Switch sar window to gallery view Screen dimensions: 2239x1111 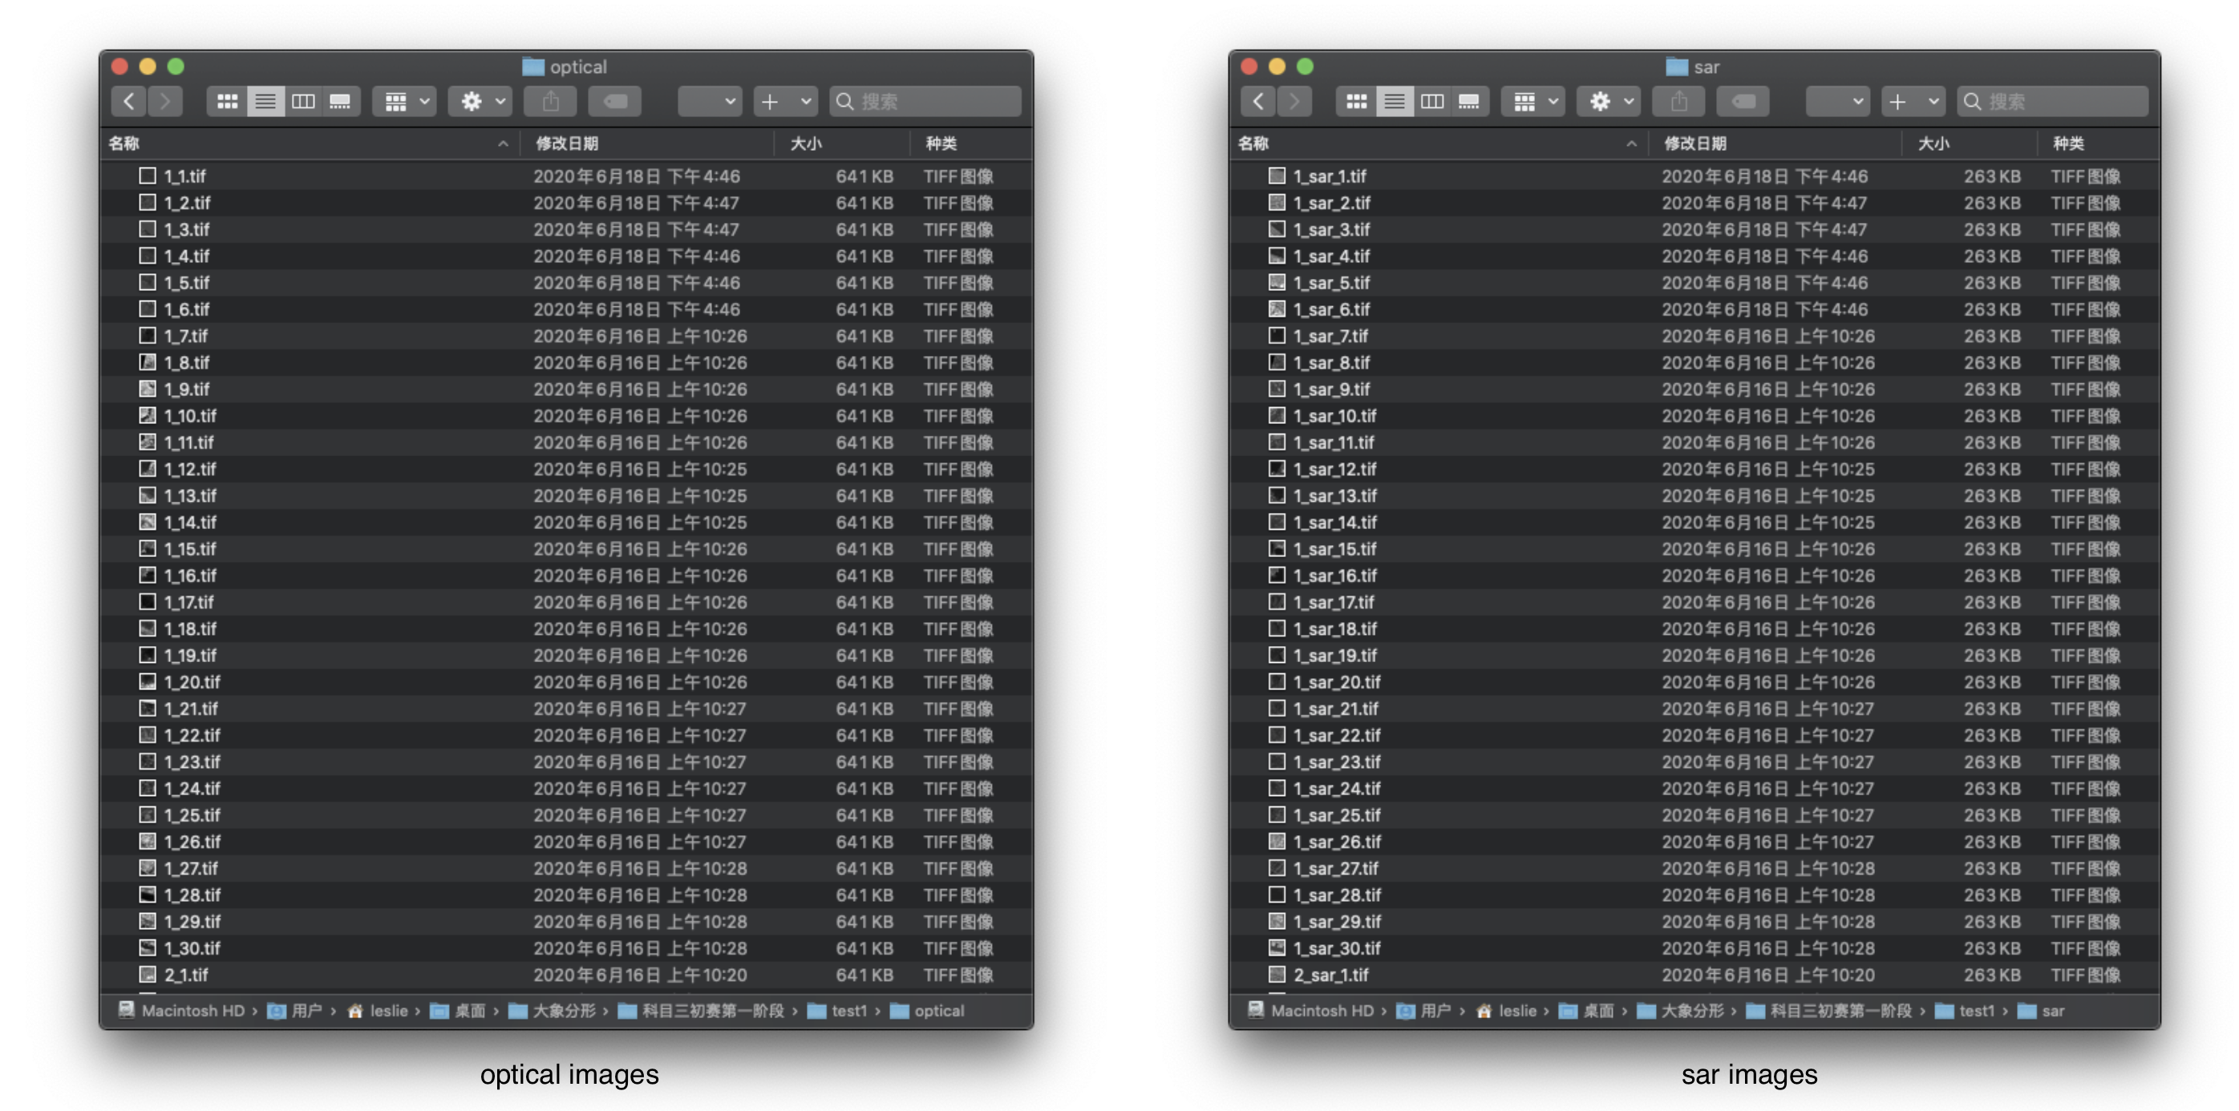tap(1468, 102)
